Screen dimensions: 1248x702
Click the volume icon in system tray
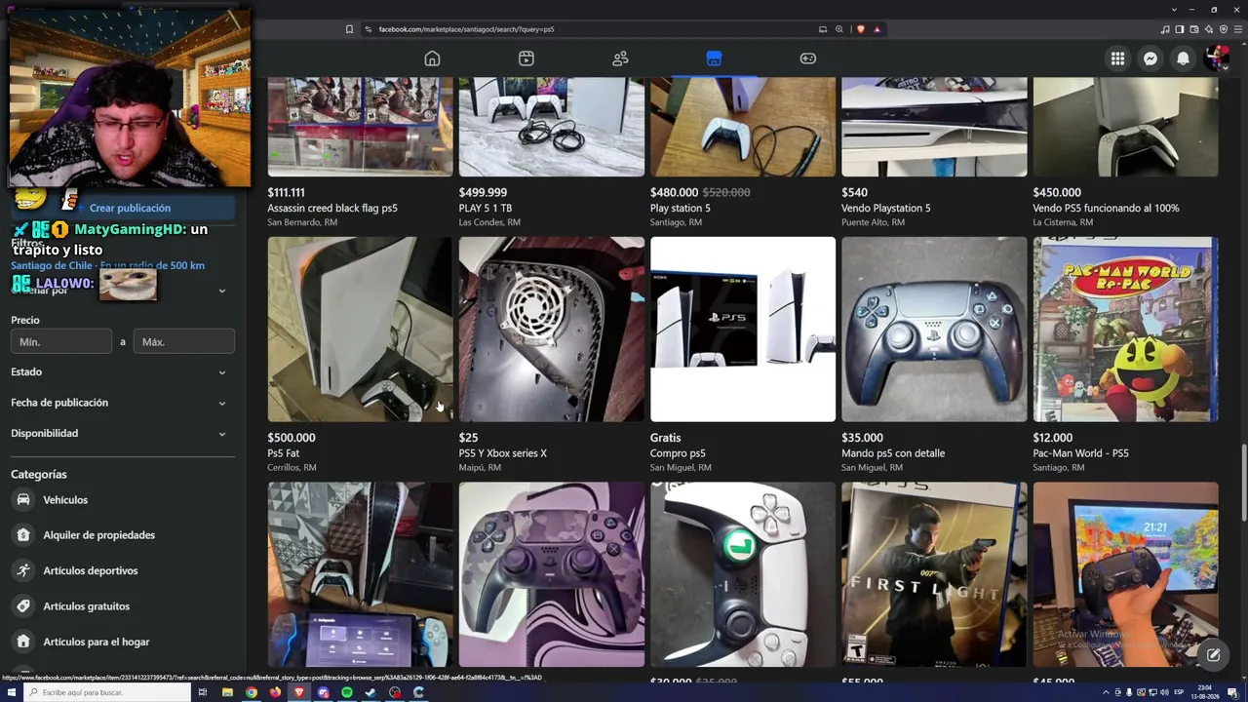(1162, 692)
